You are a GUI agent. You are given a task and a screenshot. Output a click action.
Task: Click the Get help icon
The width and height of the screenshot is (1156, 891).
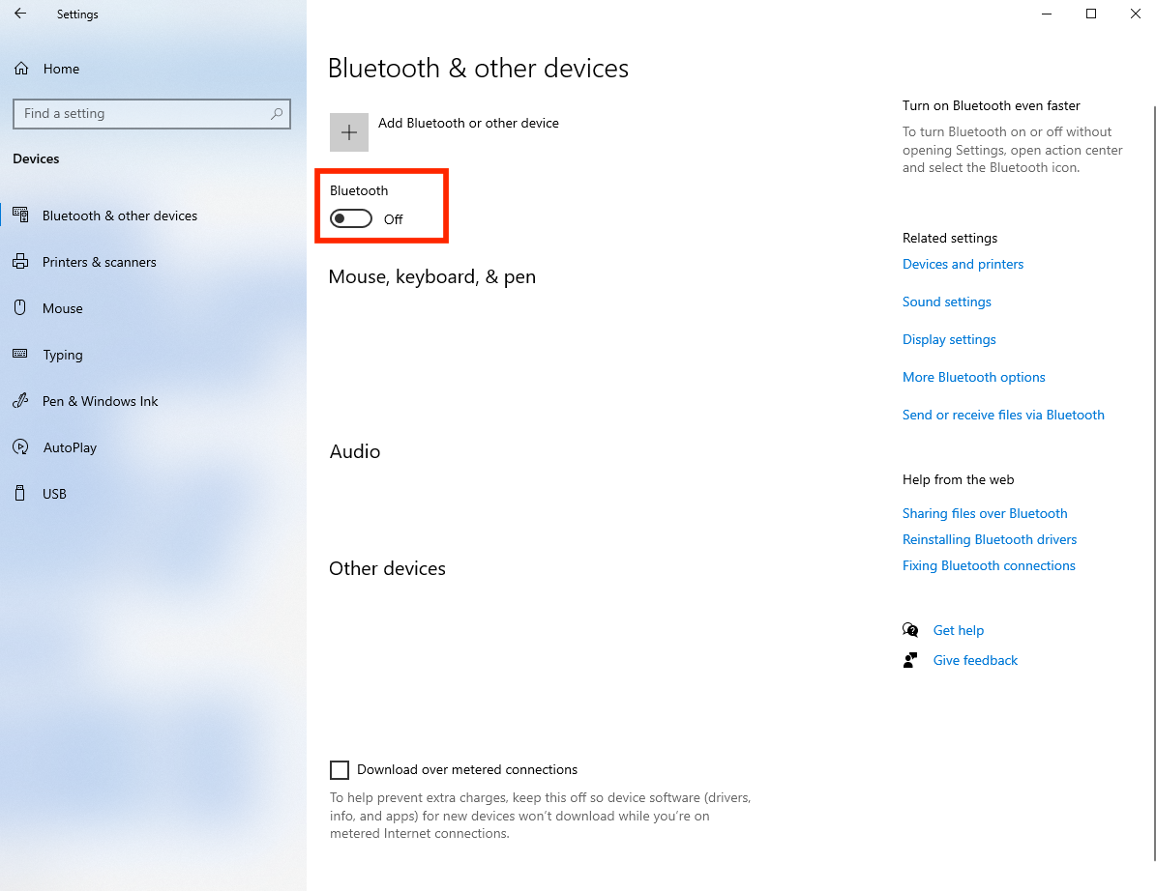point(910,629)
